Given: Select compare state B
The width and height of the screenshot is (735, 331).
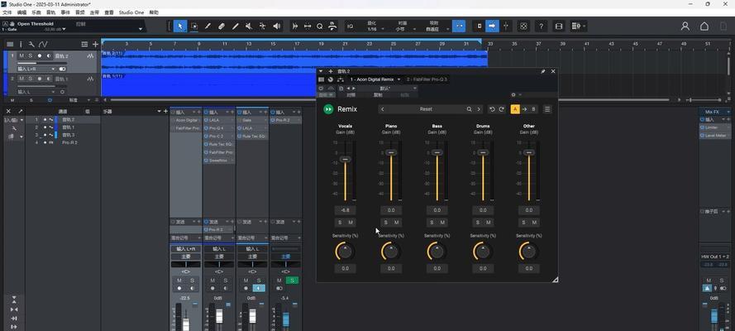Looking at the screenshot, I should [533, 109].
